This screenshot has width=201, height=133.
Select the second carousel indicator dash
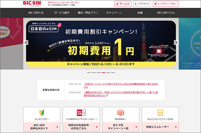click(94, 73)
